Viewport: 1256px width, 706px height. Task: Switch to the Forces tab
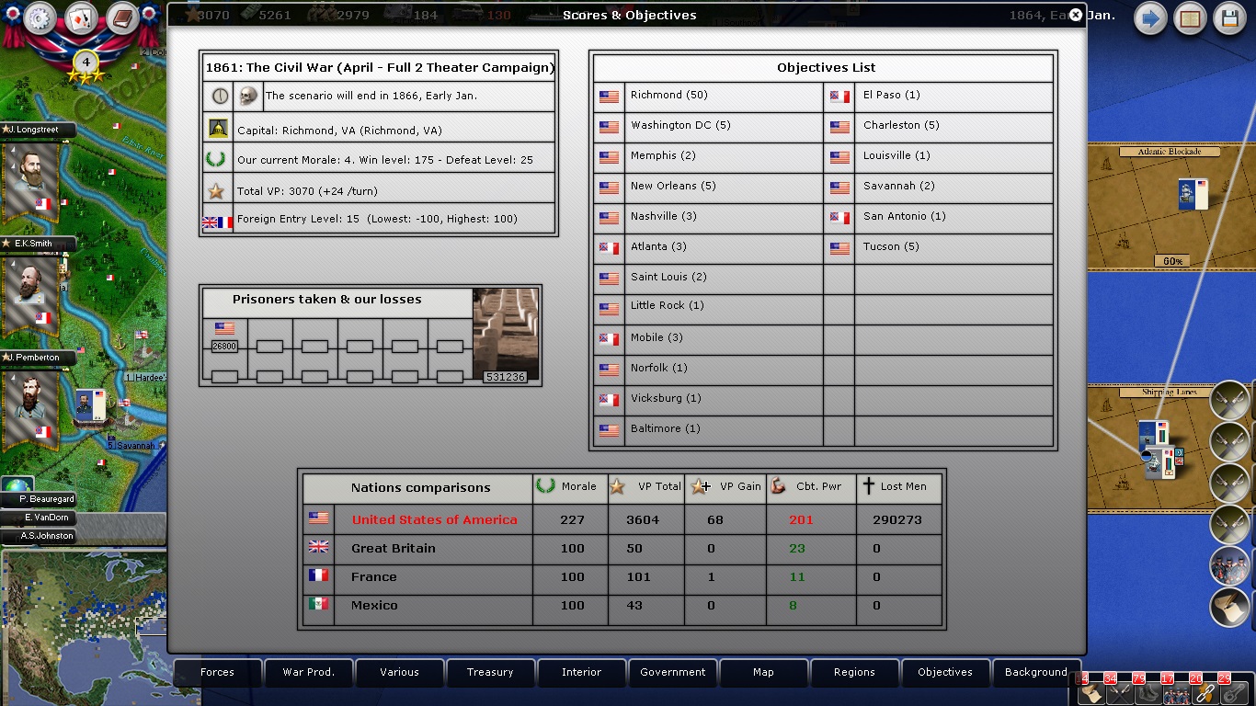click(x=217, y=672)
